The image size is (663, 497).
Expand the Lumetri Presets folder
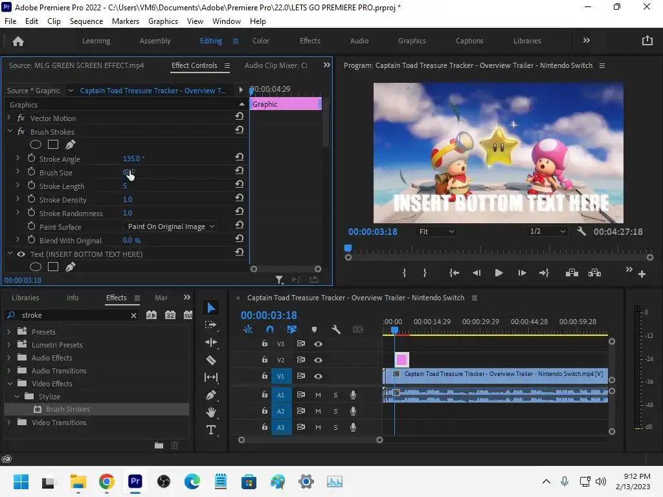8,345
